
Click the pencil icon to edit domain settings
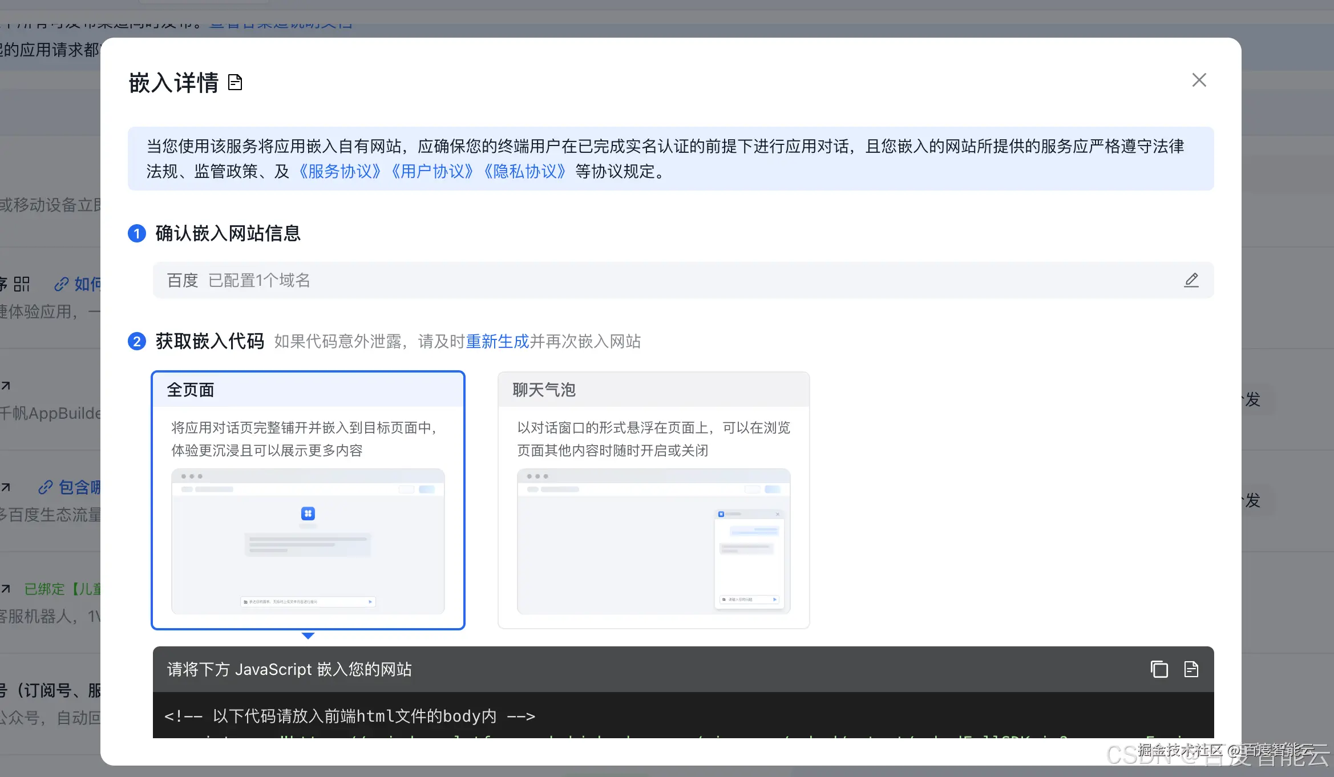(x=1191, y=280)
